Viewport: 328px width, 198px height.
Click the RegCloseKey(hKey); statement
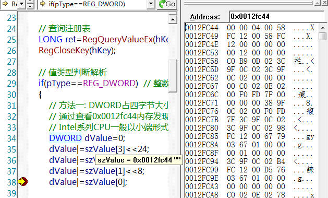point(77,51)
